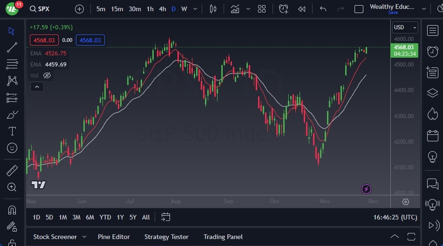
Task: Click the purple lightning event marker
Action: (366, 189)
